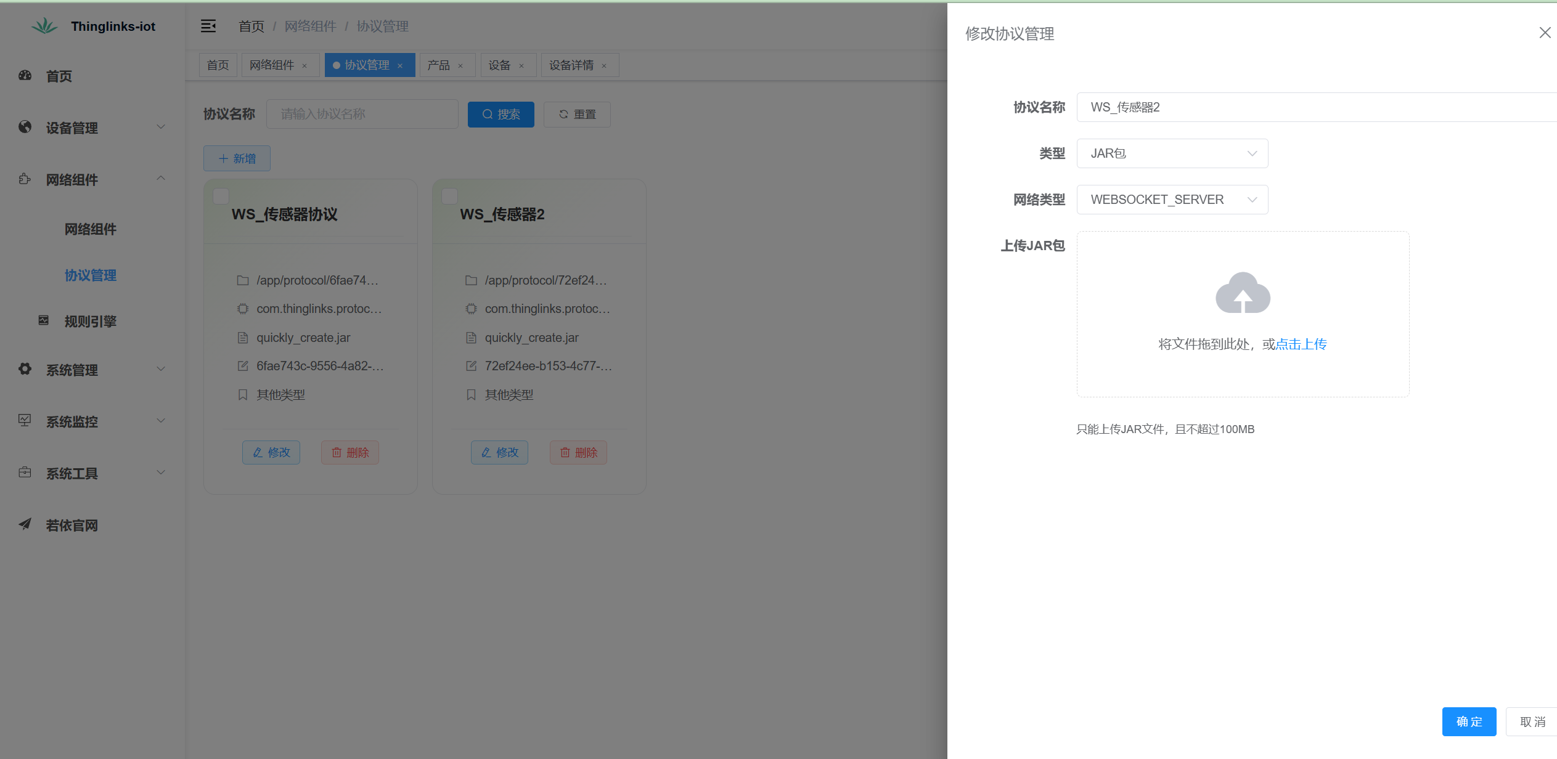Image resolution: width=1557 pixels, height=759 pixels.
Task: Open the 类型 dropdown showing JAR包
Action: [x=1171, y=153]
